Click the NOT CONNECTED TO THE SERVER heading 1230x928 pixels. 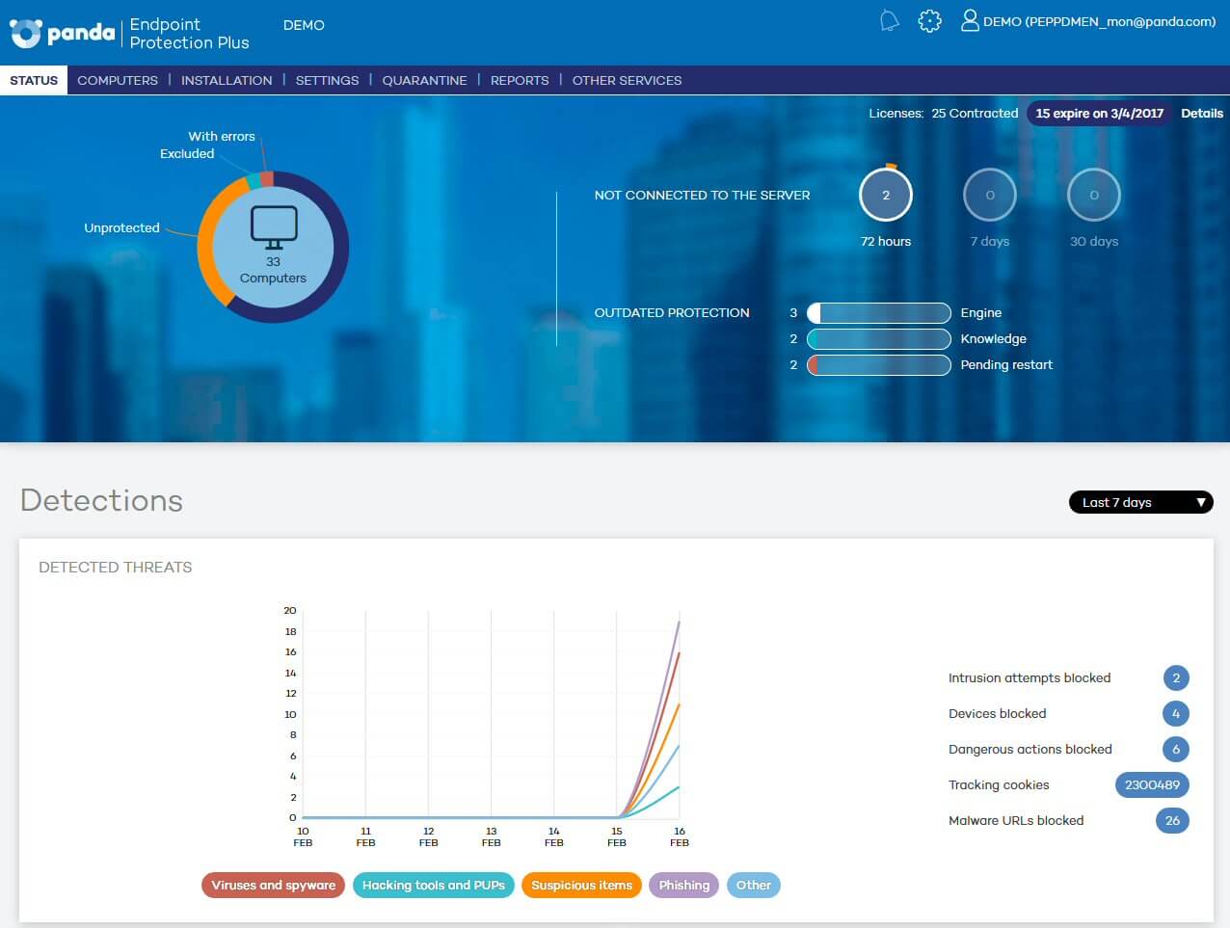coord(702,195)
